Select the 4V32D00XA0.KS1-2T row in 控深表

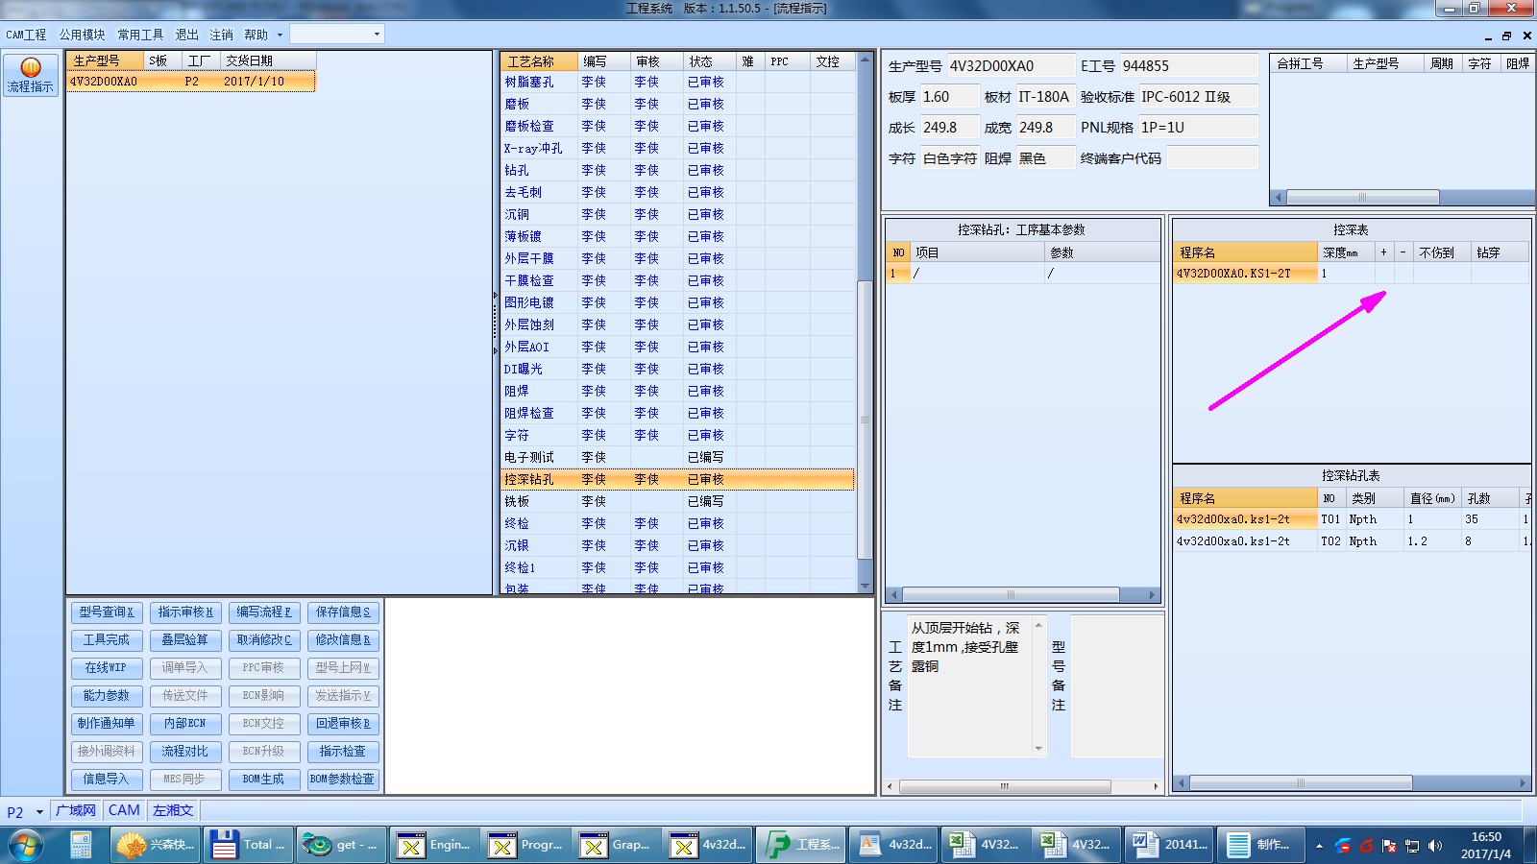coord(1351,274)
